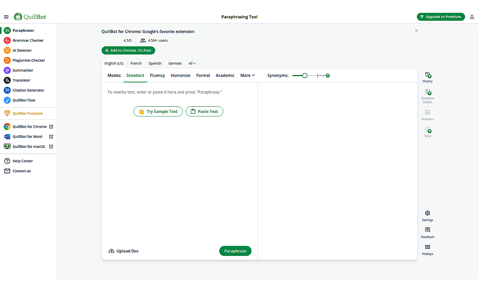Select the Spanish language tab

tap(155, 63)
